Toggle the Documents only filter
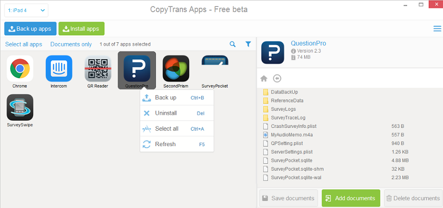 71,44
